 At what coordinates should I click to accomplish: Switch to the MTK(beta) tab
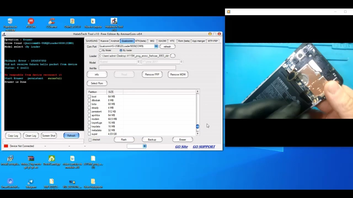(x=141, y=41)
